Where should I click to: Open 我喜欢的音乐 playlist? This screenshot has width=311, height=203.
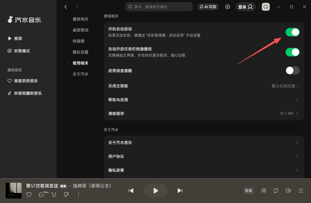[x=23, y=81]
